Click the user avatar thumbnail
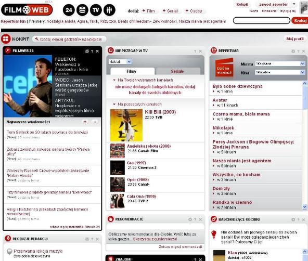 pos(304,7)
